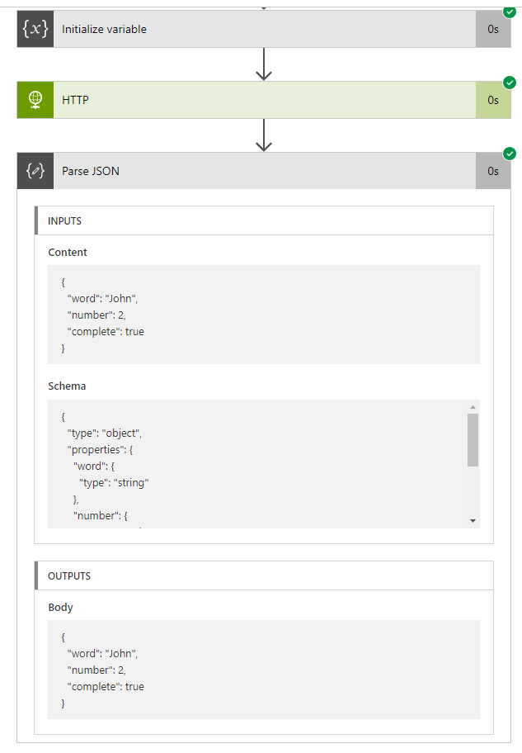The height and width of the screenshot is (753, 522).
Task: Click the Parse JSON 0s duration badge
Action: click(x=493, y=171)
